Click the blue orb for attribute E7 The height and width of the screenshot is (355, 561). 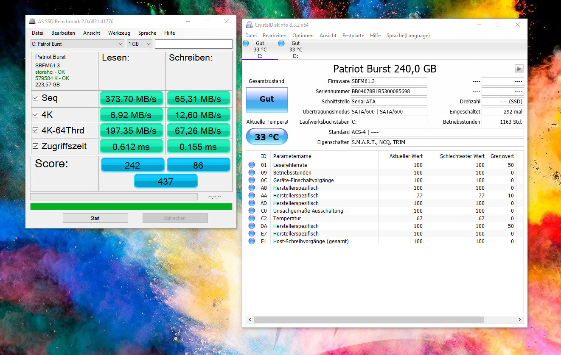tap(252, 234)
